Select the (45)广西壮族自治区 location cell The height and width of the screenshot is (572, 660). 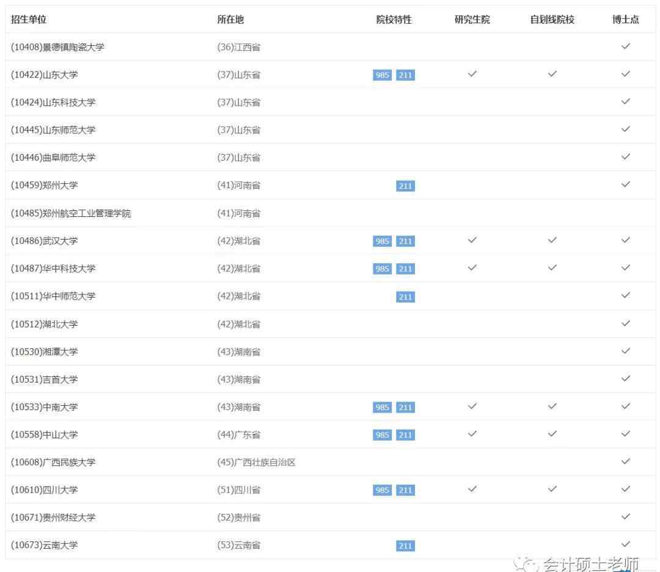coord(256,462)
